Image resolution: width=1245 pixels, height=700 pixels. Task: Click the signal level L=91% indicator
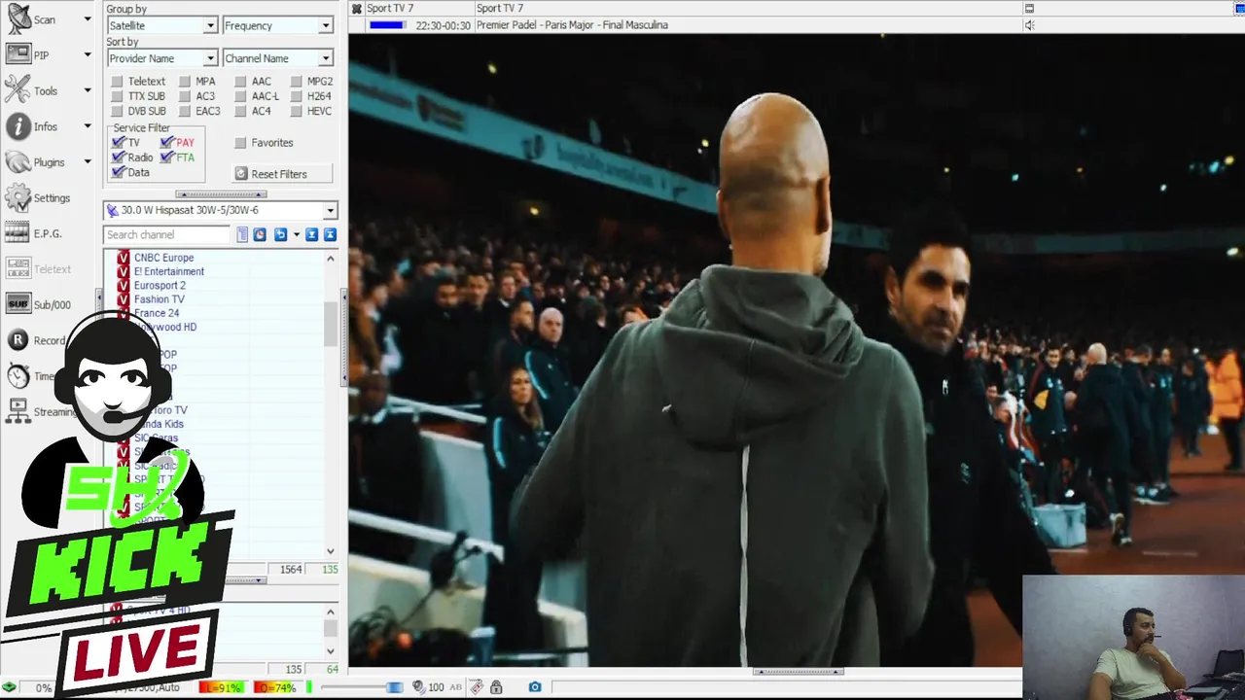(x=221, y=687)
